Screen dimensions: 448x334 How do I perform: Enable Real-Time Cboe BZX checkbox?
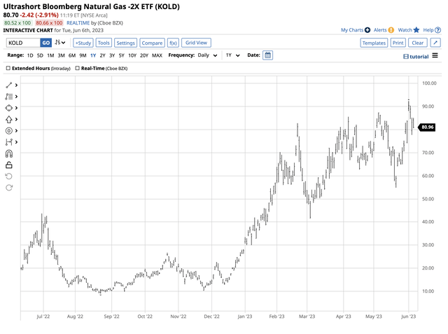coord(78,69)
